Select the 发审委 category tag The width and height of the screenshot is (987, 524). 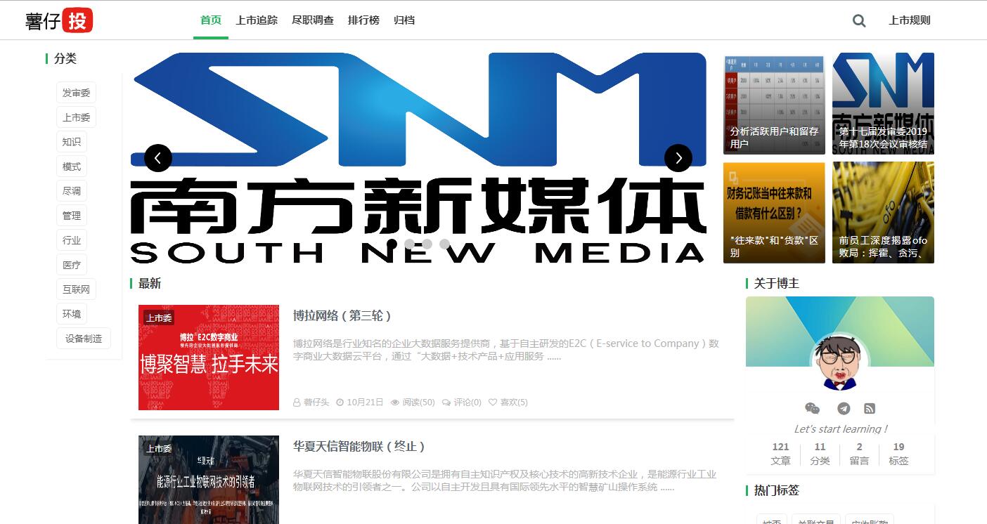pyautogui.click(x=76, y=93)
